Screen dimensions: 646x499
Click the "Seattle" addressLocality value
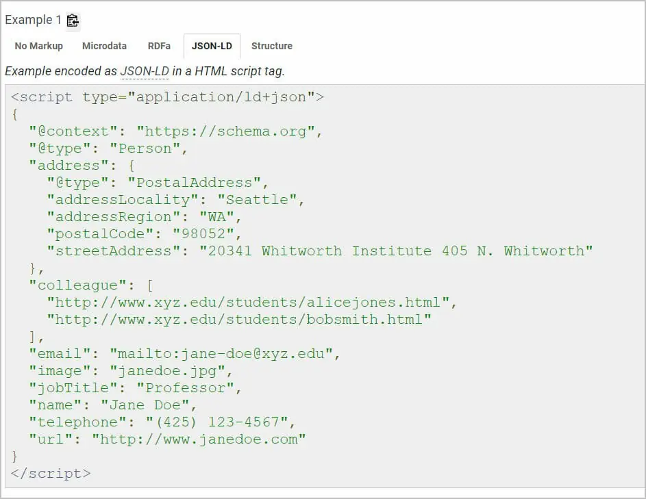(260, 200)
